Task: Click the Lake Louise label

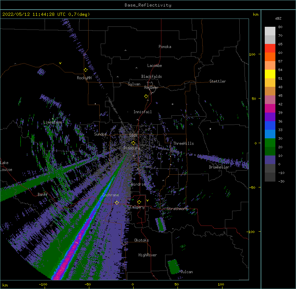Action: click(6, 166)
